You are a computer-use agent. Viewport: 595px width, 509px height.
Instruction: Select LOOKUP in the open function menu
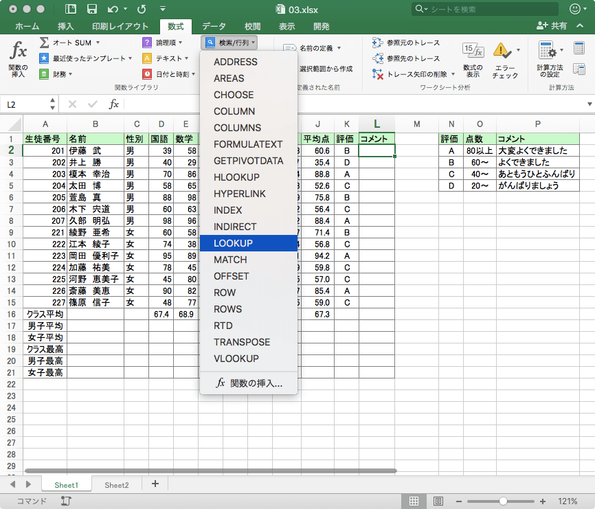[248, 243]
